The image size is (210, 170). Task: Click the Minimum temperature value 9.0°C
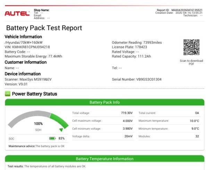pyautogui.click(x=195, y=129)
